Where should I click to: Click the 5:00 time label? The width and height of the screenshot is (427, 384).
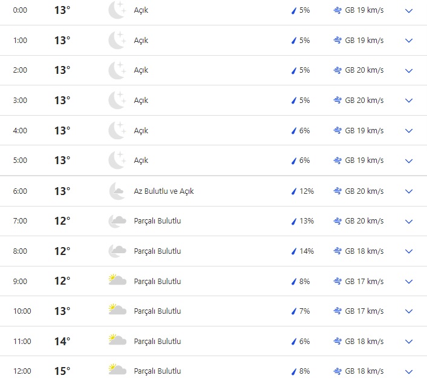pyautogui.click(x=21, y=161)
